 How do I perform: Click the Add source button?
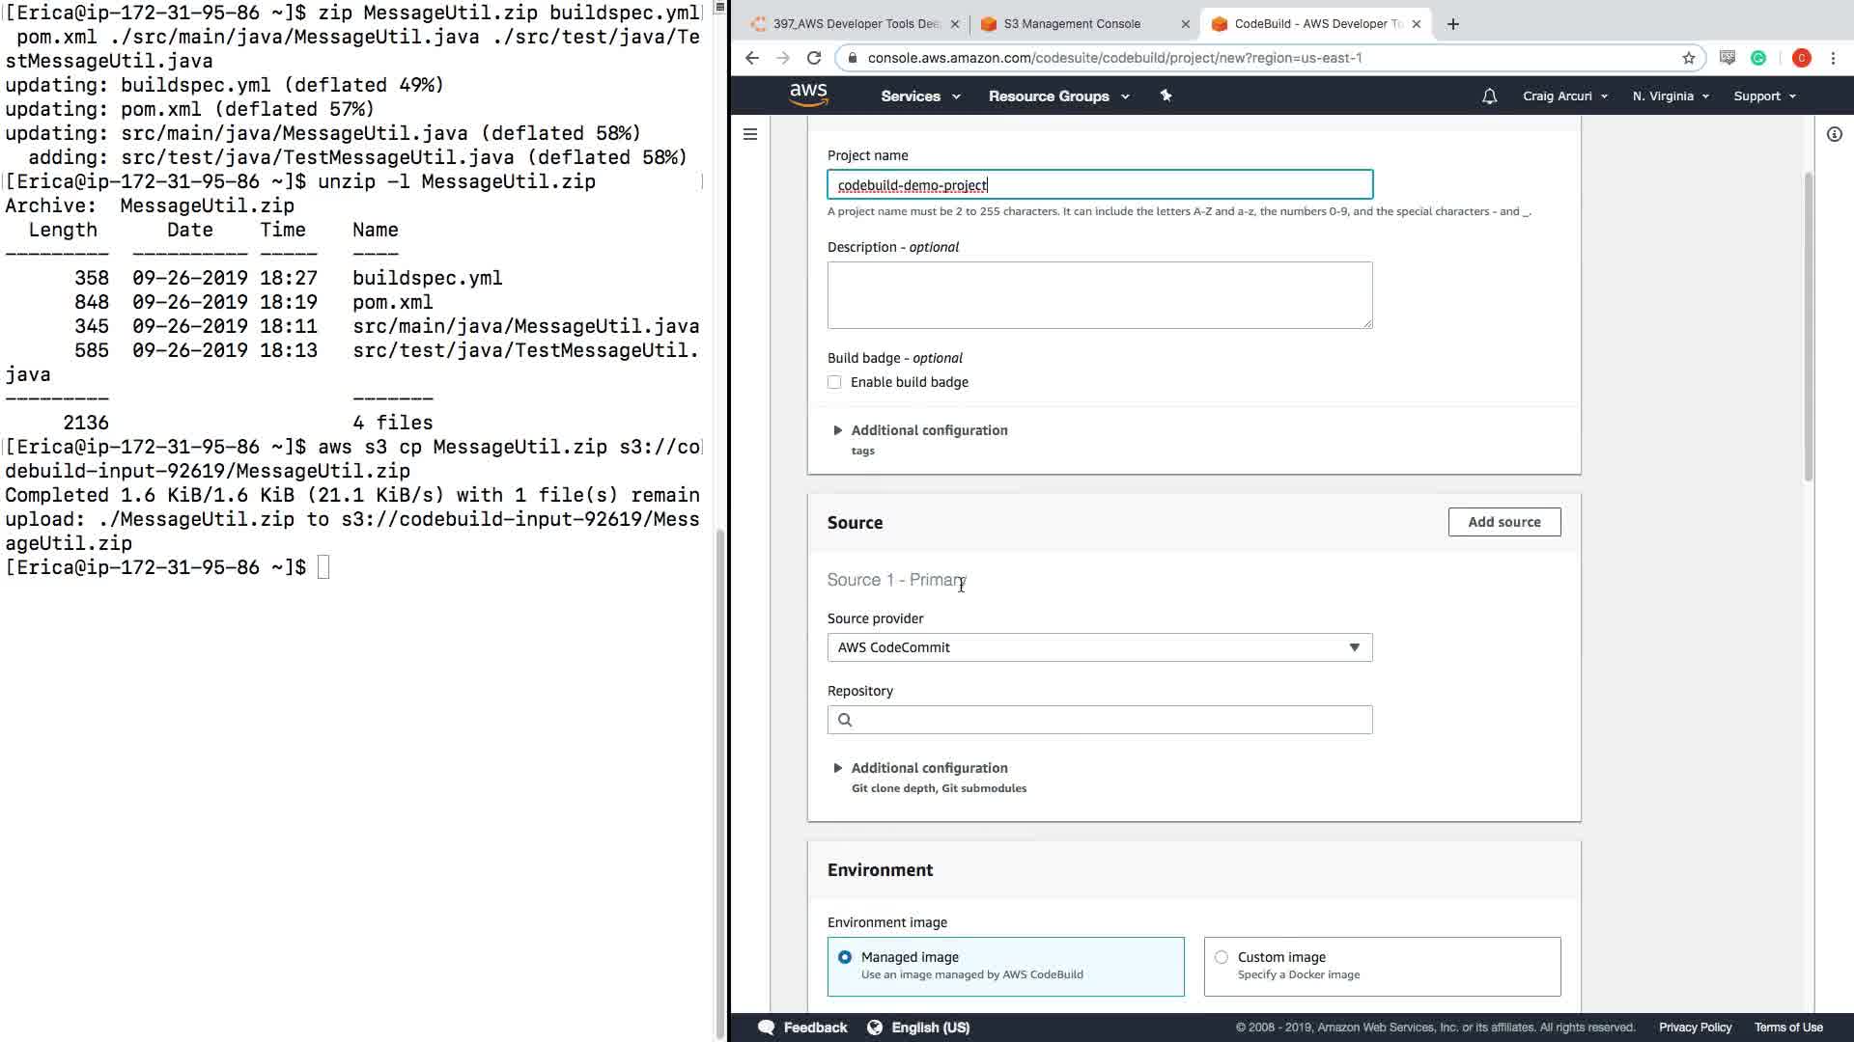[1503, 522]
